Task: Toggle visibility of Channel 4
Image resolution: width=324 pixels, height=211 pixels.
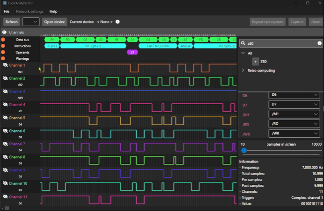Action: tap(5, 105)
